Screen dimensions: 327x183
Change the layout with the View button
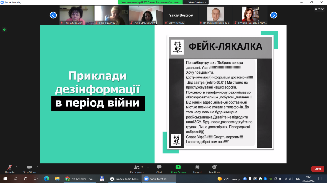(x=319, y=9)
